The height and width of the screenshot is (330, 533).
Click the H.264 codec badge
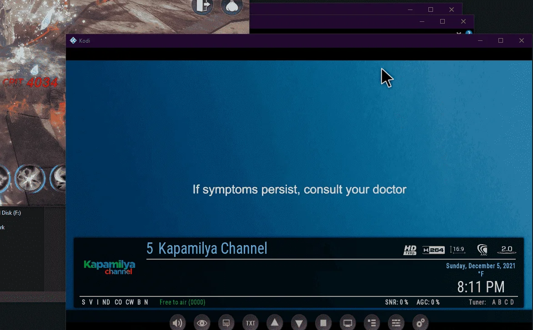pos(433,250)
